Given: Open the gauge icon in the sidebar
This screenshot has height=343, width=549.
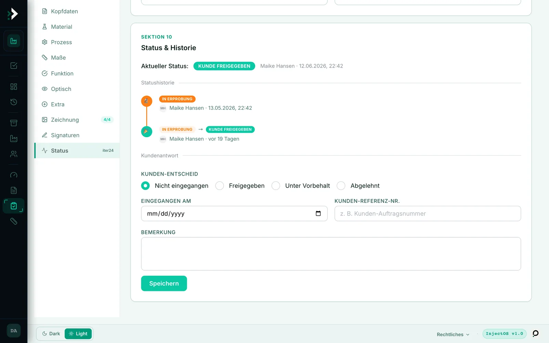Looking at the screenshot, I should [14, 175].
